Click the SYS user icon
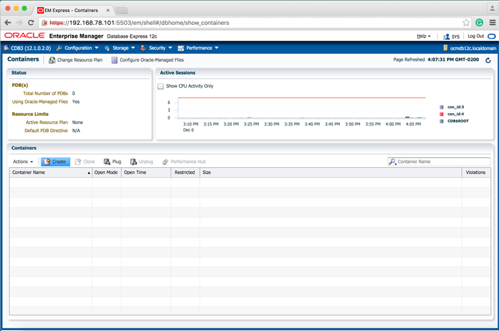The width and height of the screenshot is (499, 331). 446,36
